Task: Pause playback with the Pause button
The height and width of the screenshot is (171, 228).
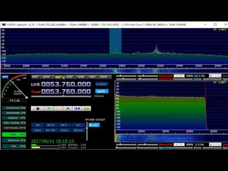Action: click(x=58, y=109)
